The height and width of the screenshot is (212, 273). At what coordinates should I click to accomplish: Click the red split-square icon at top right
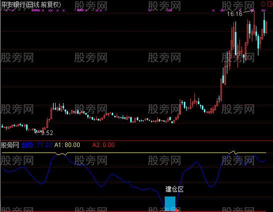click(x=269, y=4)
